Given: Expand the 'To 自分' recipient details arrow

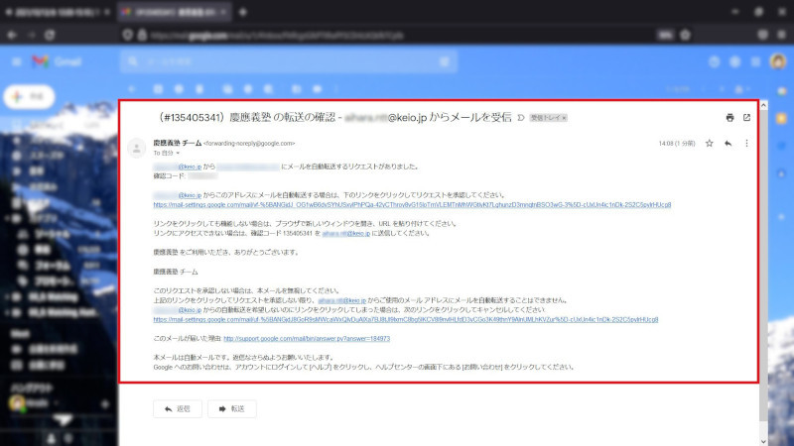Looking at the screenshot, I should [x=180, y=155].
